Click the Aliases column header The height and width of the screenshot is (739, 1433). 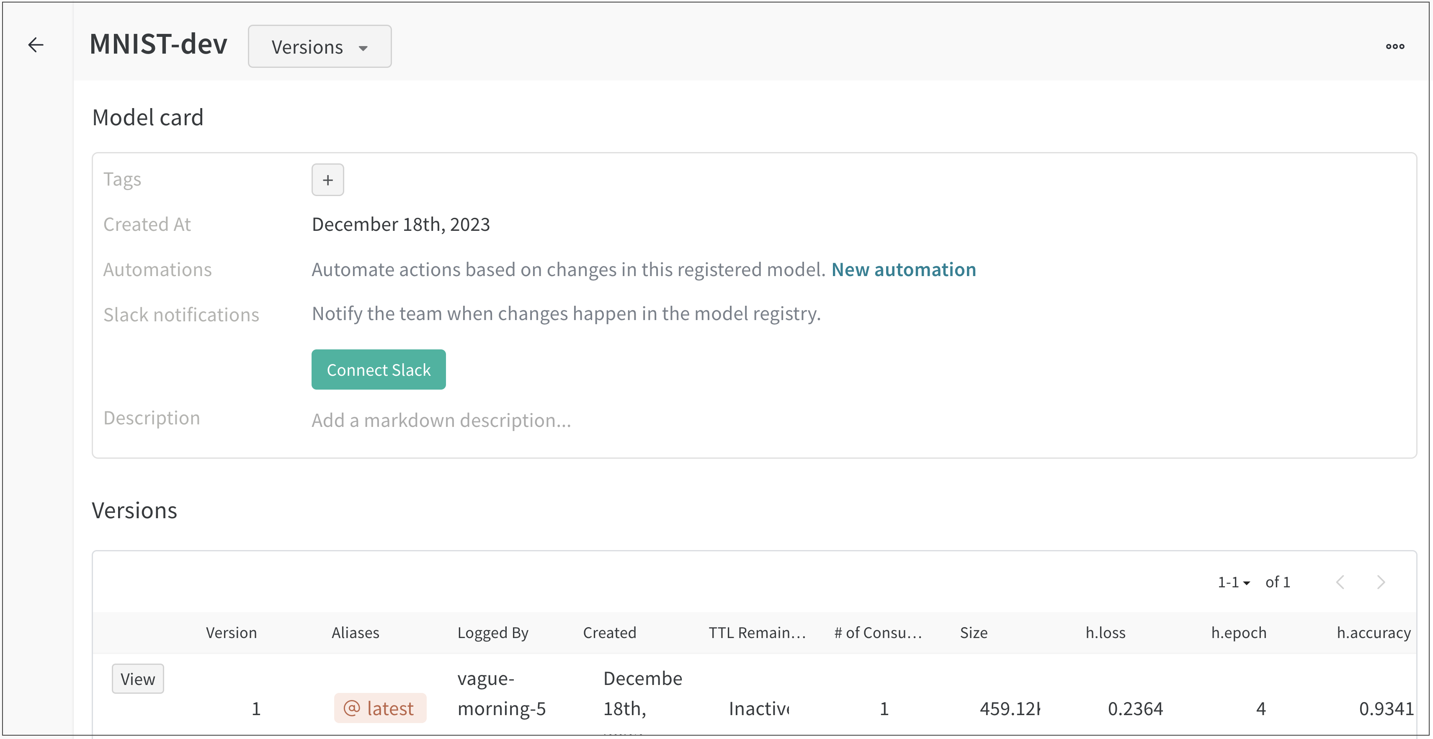coord(355,633)
